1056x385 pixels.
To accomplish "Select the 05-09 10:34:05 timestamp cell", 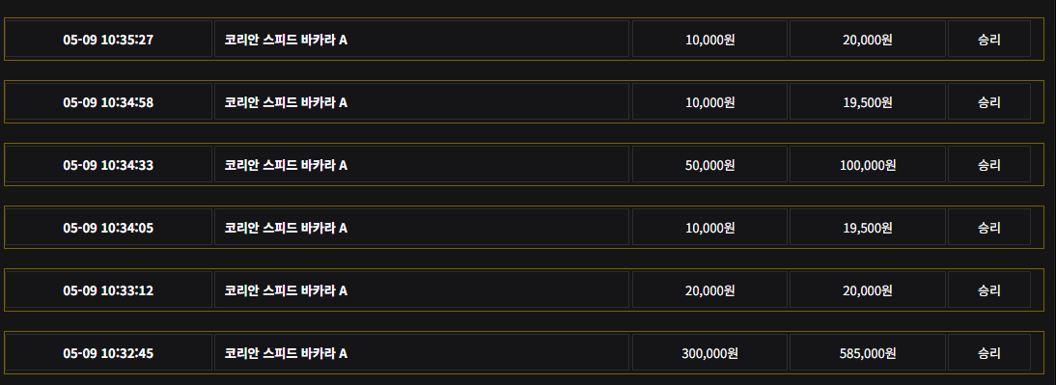I will point(108,227).
